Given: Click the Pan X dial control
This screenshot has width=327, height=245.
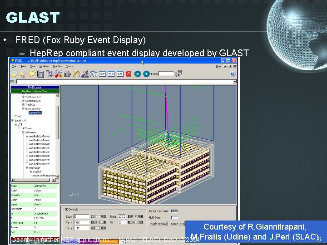Looking at the screenshot, I should [x=99, y=222].
